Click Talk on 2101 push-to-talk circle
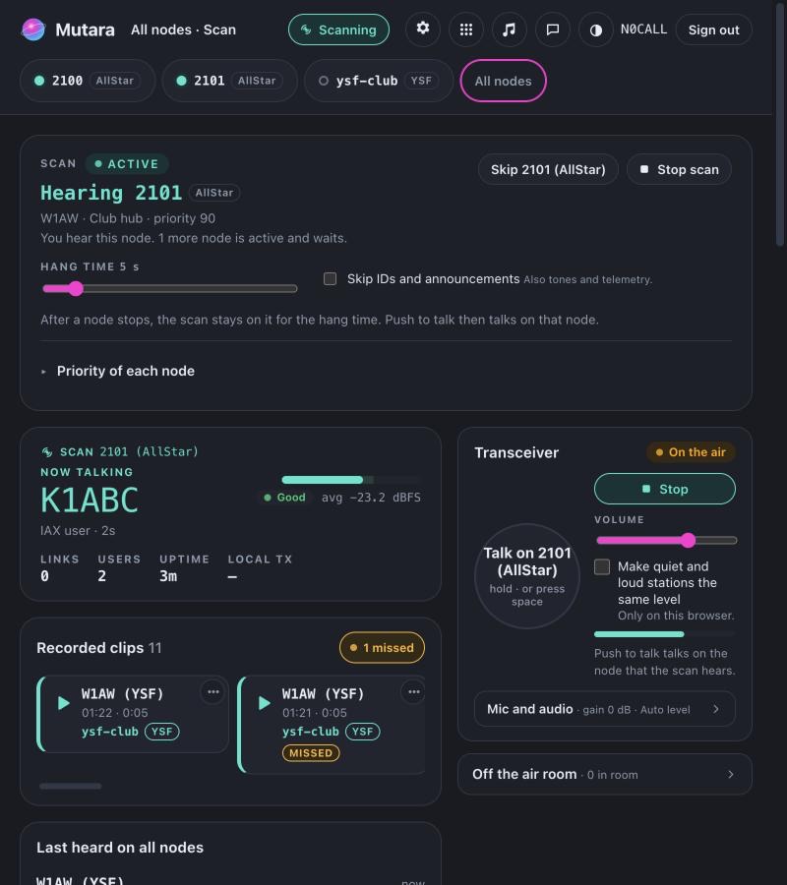787x885 pixels. [x=527, y=576]
